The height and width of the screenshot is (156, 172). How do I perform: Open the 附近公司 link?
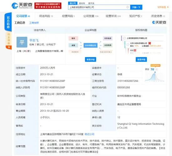(89, 134)
